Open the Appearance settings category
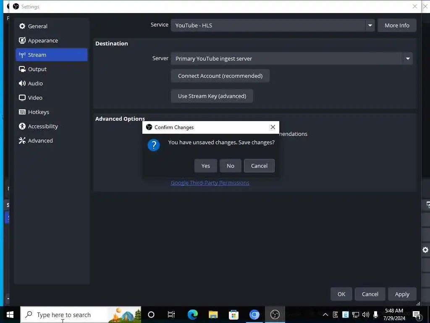This screenshot has height=323, width=430. coord(52,40)
